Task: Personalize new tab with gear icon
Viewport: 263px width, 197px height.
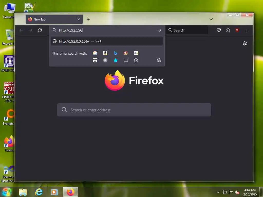Action: (x=245, y=43)
